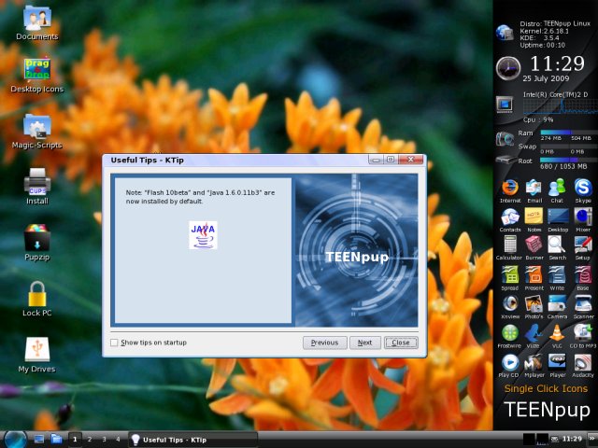The height and width of the screenshot is (448, 598).
Task: Click the Previous tip button
Action: pyautogui.click(x=324, y=343)
